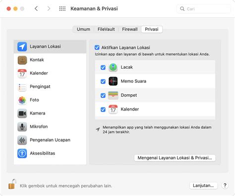Image resolution: width=235 pixels, height=196 pixels.
Task: Uncheck location access for Dompet
Action: pos(103,95)
